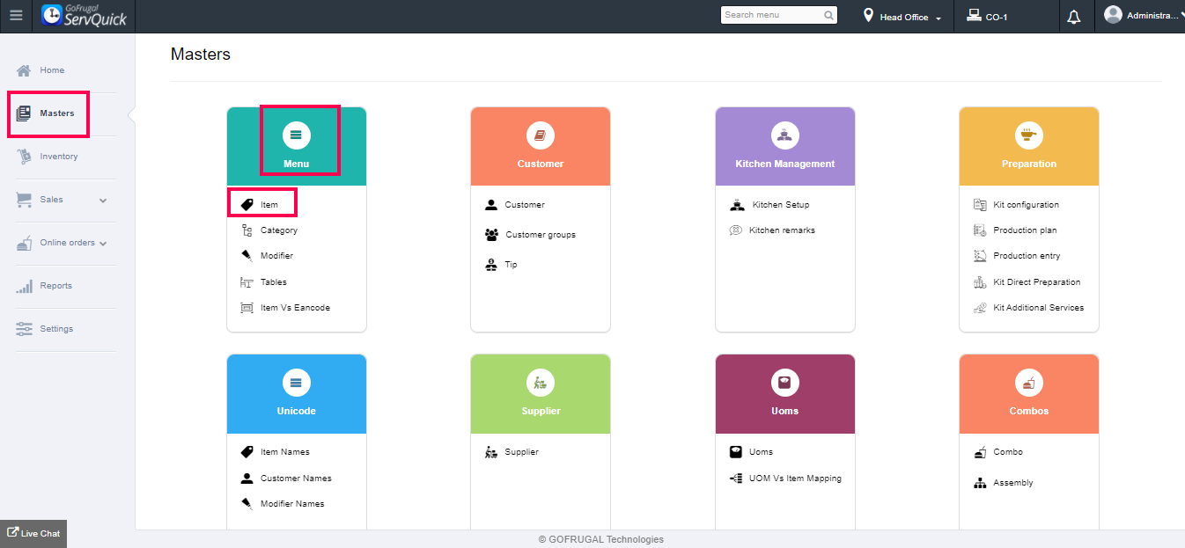The image size is (1185, 548).
Task: Open Modifier Names under Unicode
Action: 292,504
